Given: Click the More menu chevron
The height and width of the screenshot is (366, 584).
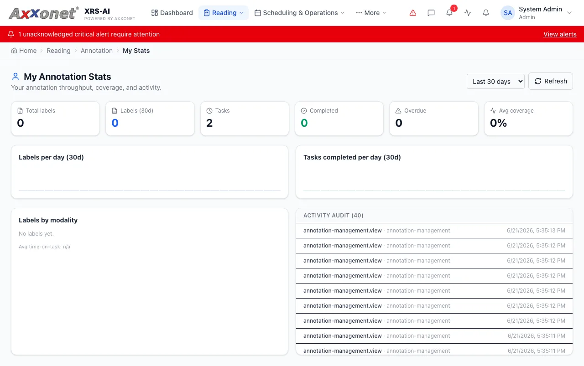Looking at the screenshot, I should point(384,13).
